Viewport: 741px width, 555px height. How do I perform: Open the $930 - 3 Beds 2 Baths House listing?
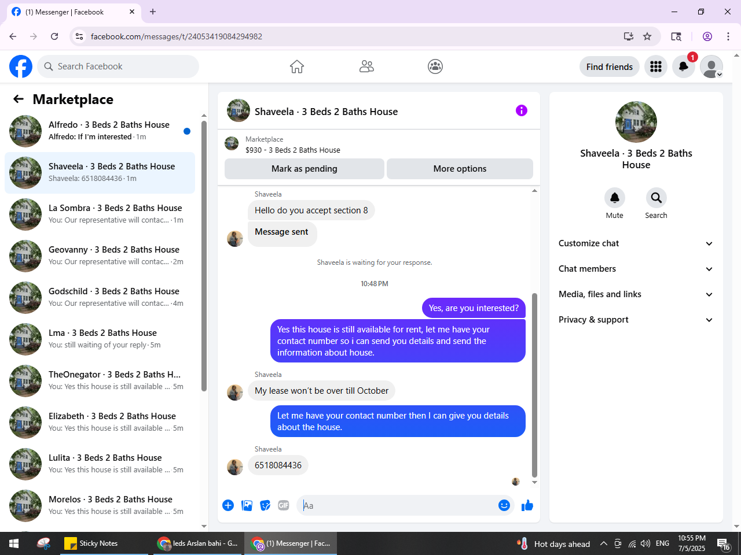point(292,150)
